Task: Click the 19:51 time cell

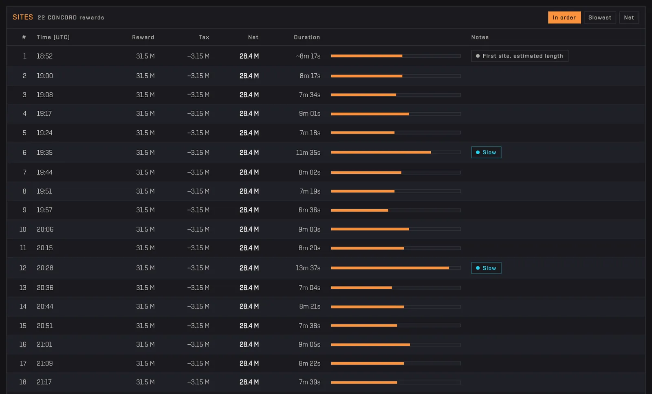Action: [x=44, y=191]
